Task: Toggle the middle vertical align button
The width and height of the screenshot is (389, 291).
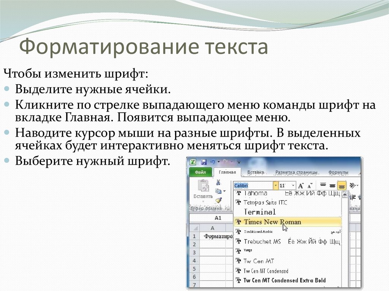Action: pyautogui.click(x=332, y=185)
